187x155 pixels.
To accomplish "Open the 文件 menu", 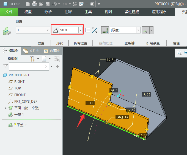I will (x=9, y=12).
